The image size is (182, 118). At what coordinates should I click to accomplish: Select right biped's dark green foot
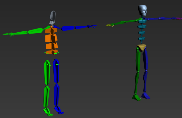click(x=137, y=98)
